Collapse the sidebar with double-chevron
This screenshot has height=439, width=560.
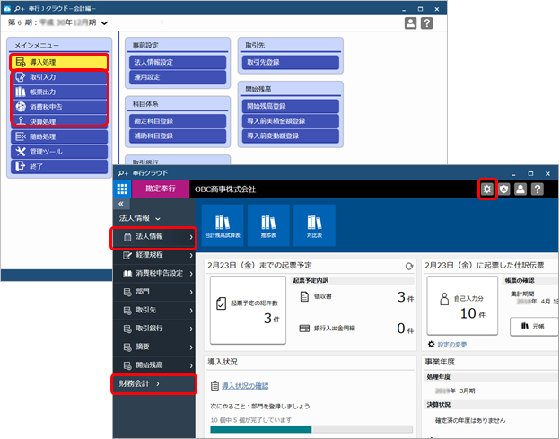(121, 204)
